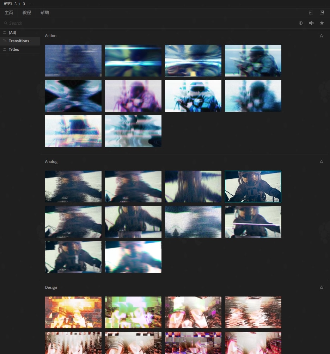Click the Action section heading
The height and width of the screenshot is (354, 330).
pos(50,36)
